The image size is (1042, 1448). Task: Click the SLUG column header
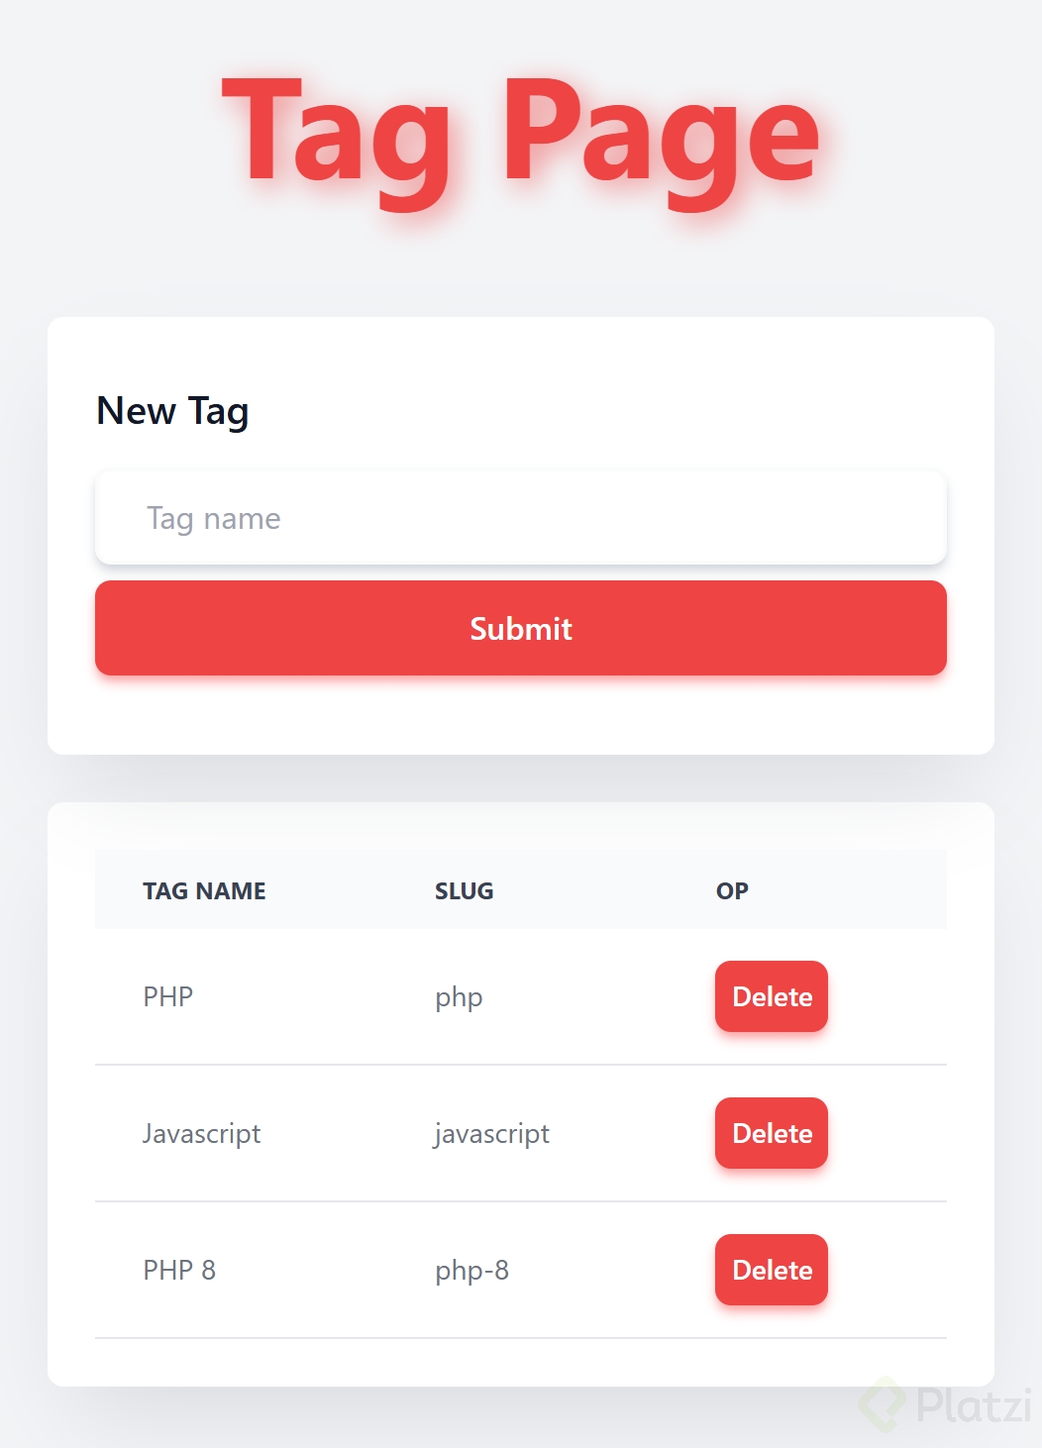(464, 891)
